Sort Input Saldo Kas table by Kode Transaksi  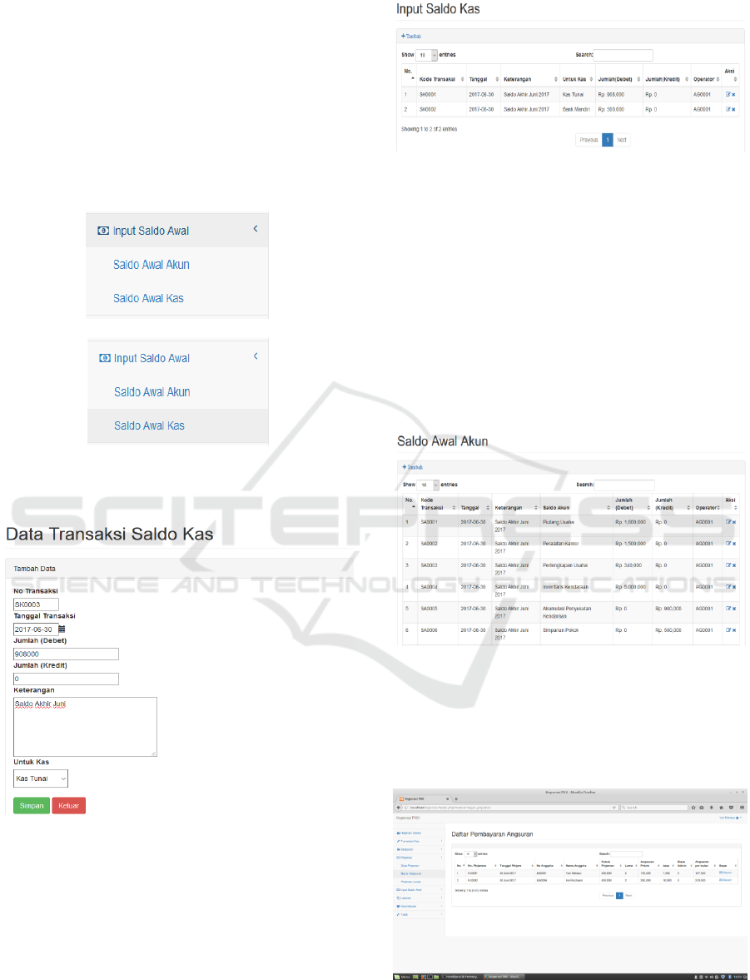[441, 79]
